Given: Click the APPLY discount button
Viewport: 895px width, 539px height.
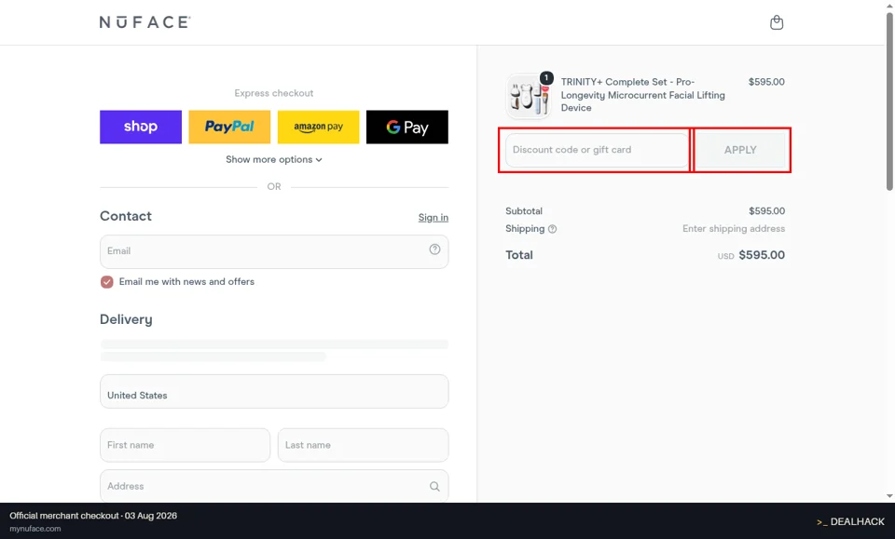Looking at the screenshot, I should click(740, 150).
